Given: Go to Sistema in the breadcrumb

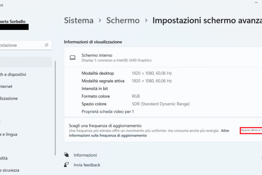Looking at the screenshot, I should (79, 21).
